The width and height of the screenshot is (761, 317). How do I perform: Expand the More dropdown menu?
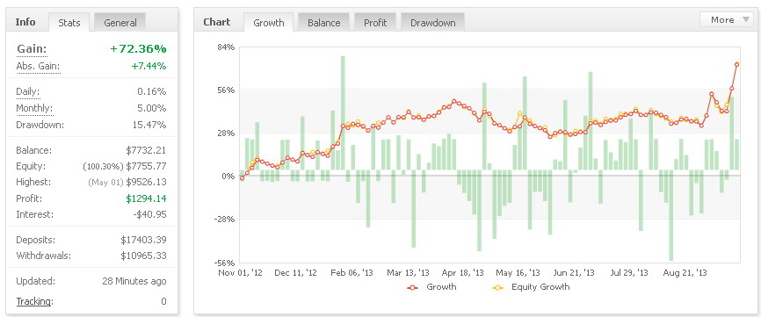(x=726, y=20)
